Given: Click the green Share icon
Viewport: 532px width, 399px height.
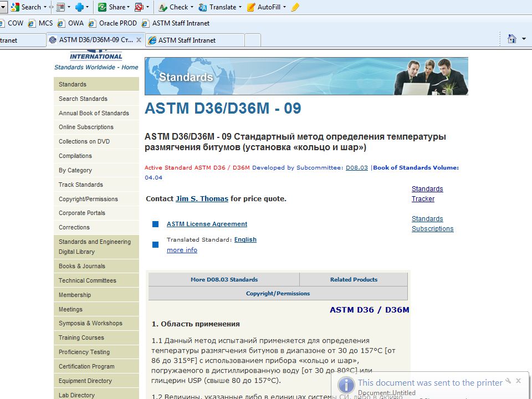Looking at the screenshot, I should tap(102, 7).
